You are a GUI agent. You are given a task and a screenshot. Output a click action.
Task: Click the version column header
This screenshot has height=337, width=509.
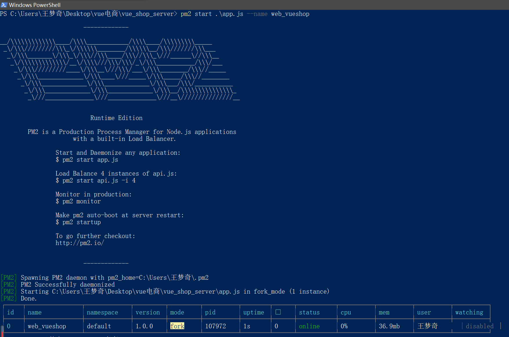tap(147, 312)
